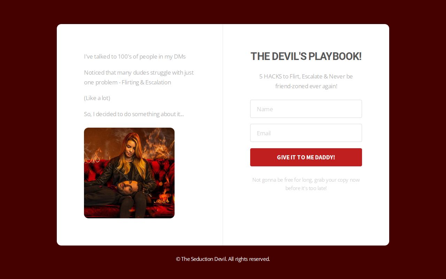The height and width of the screenshot is (279, 446).
Task: Focus the Email input field
Action: tap(306, 133)
